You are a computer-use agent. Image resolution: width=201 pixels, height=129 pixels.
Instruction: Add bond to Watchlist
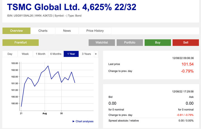click(x=102, y=42)
